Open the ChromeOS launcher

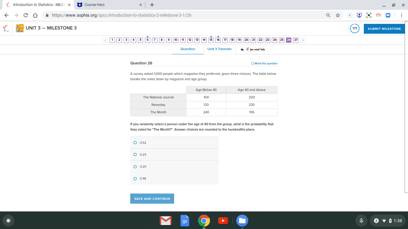pyautogui.click(x=8, y=221)
